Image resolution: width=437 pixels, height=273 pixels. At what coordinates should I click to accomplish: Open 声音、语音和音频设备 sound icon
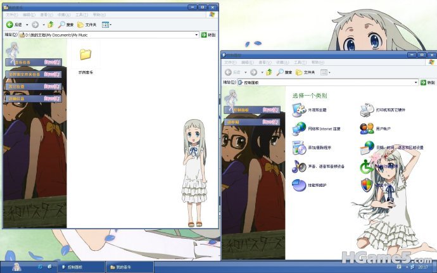point(299,167)
